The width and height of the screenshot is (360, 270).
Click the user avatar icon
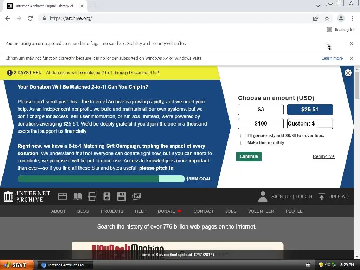[263, 197]
